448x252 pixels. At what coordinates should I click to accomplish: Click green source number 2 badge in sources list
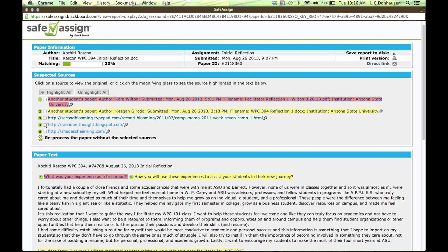coord(40,111)
